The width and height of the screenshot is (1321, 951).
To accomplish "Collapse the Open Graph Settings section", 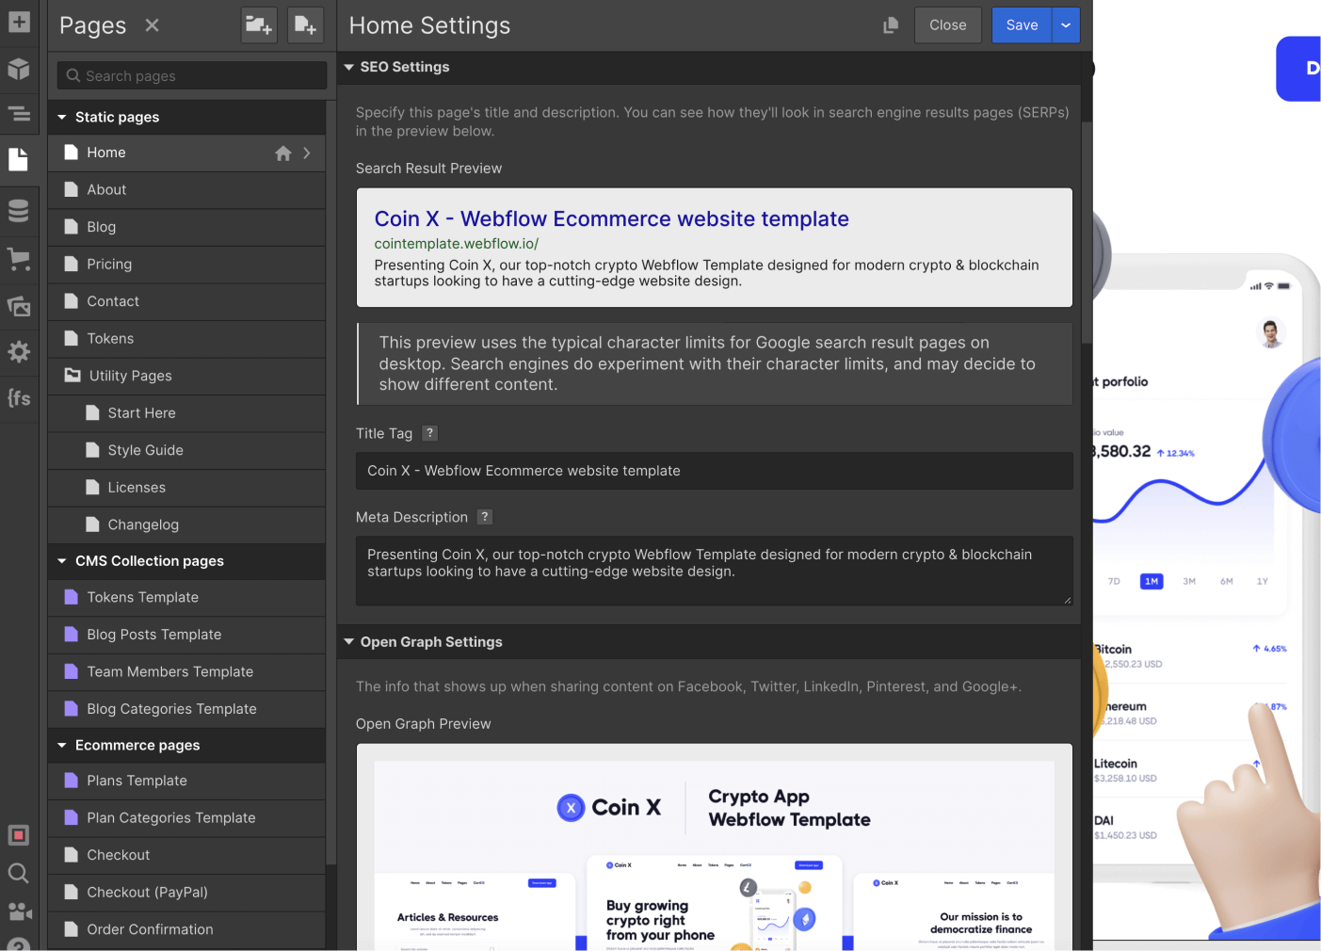I will coord(348,642).
